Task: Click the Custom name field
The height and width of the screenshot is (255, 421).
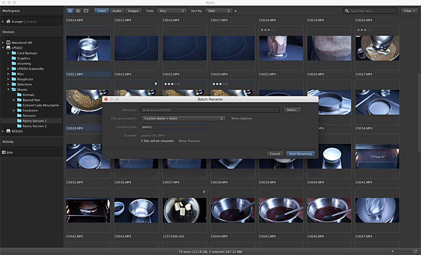Action: pyautogui.click(x=174, y=127)
